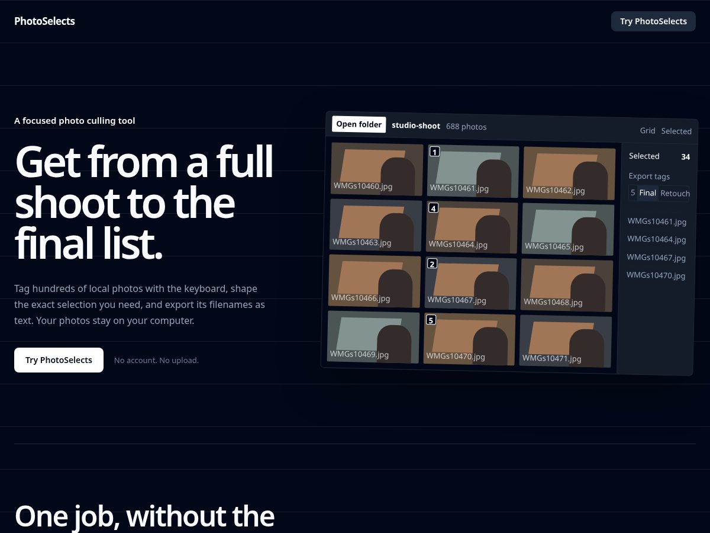Click the hero Try PhotoSelects white button
The height and width of the screenshot is (533, 710).
[x=59, y=360]
